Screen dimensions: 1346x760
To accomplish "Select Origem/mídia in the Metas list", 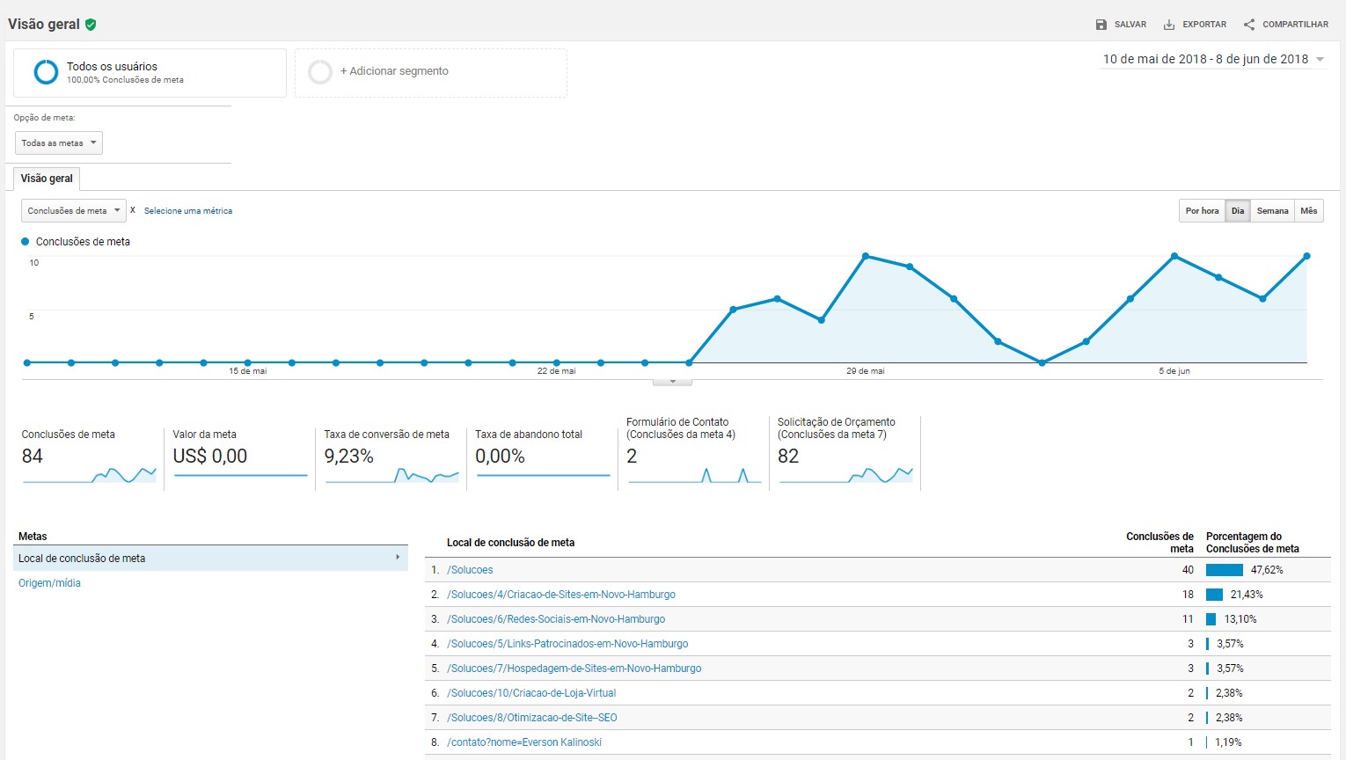I will [x=49, y=583].
